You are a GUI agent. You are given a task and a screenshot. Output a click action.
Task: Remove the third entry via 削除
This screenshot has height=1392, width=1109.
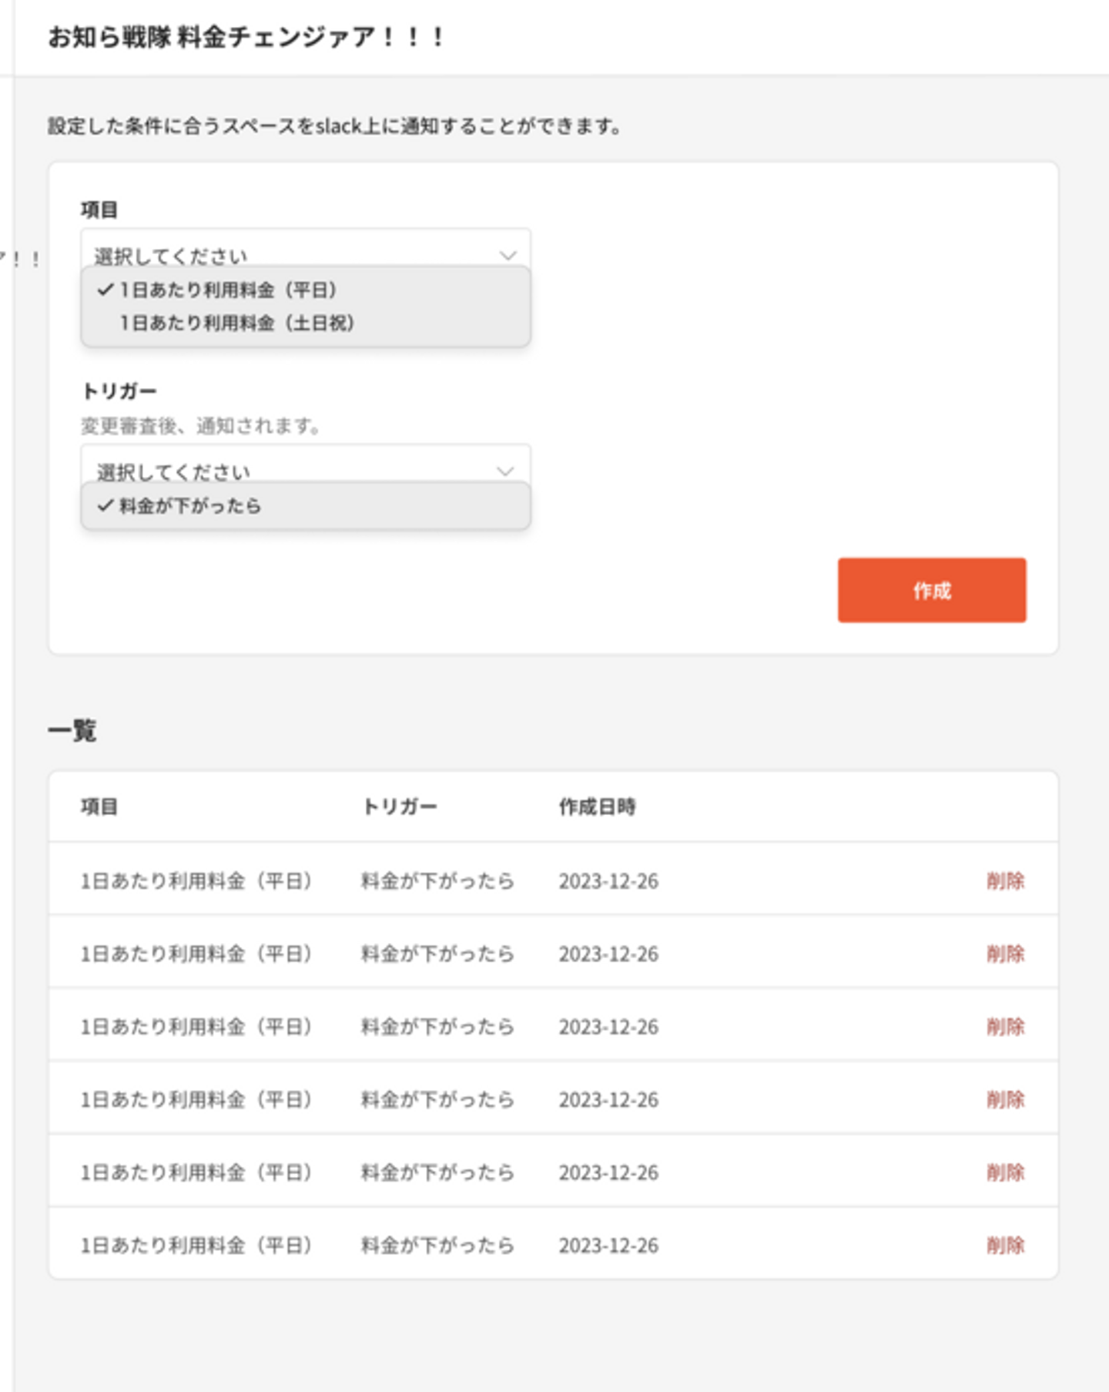tap(1005, 1027)
